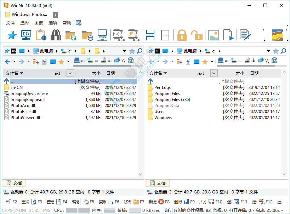290x214 pixels.
Task: Open the C:\ command prompt toolbar icon
Action: point(26,35)
